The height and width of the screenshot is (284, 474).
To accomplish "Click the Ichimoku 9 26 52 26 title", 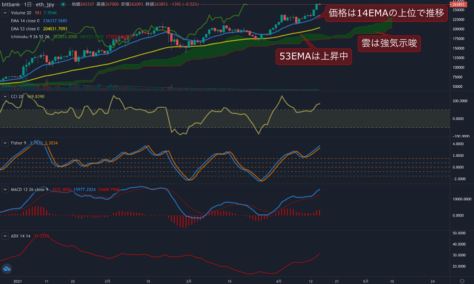I will (x=30, y=37).
